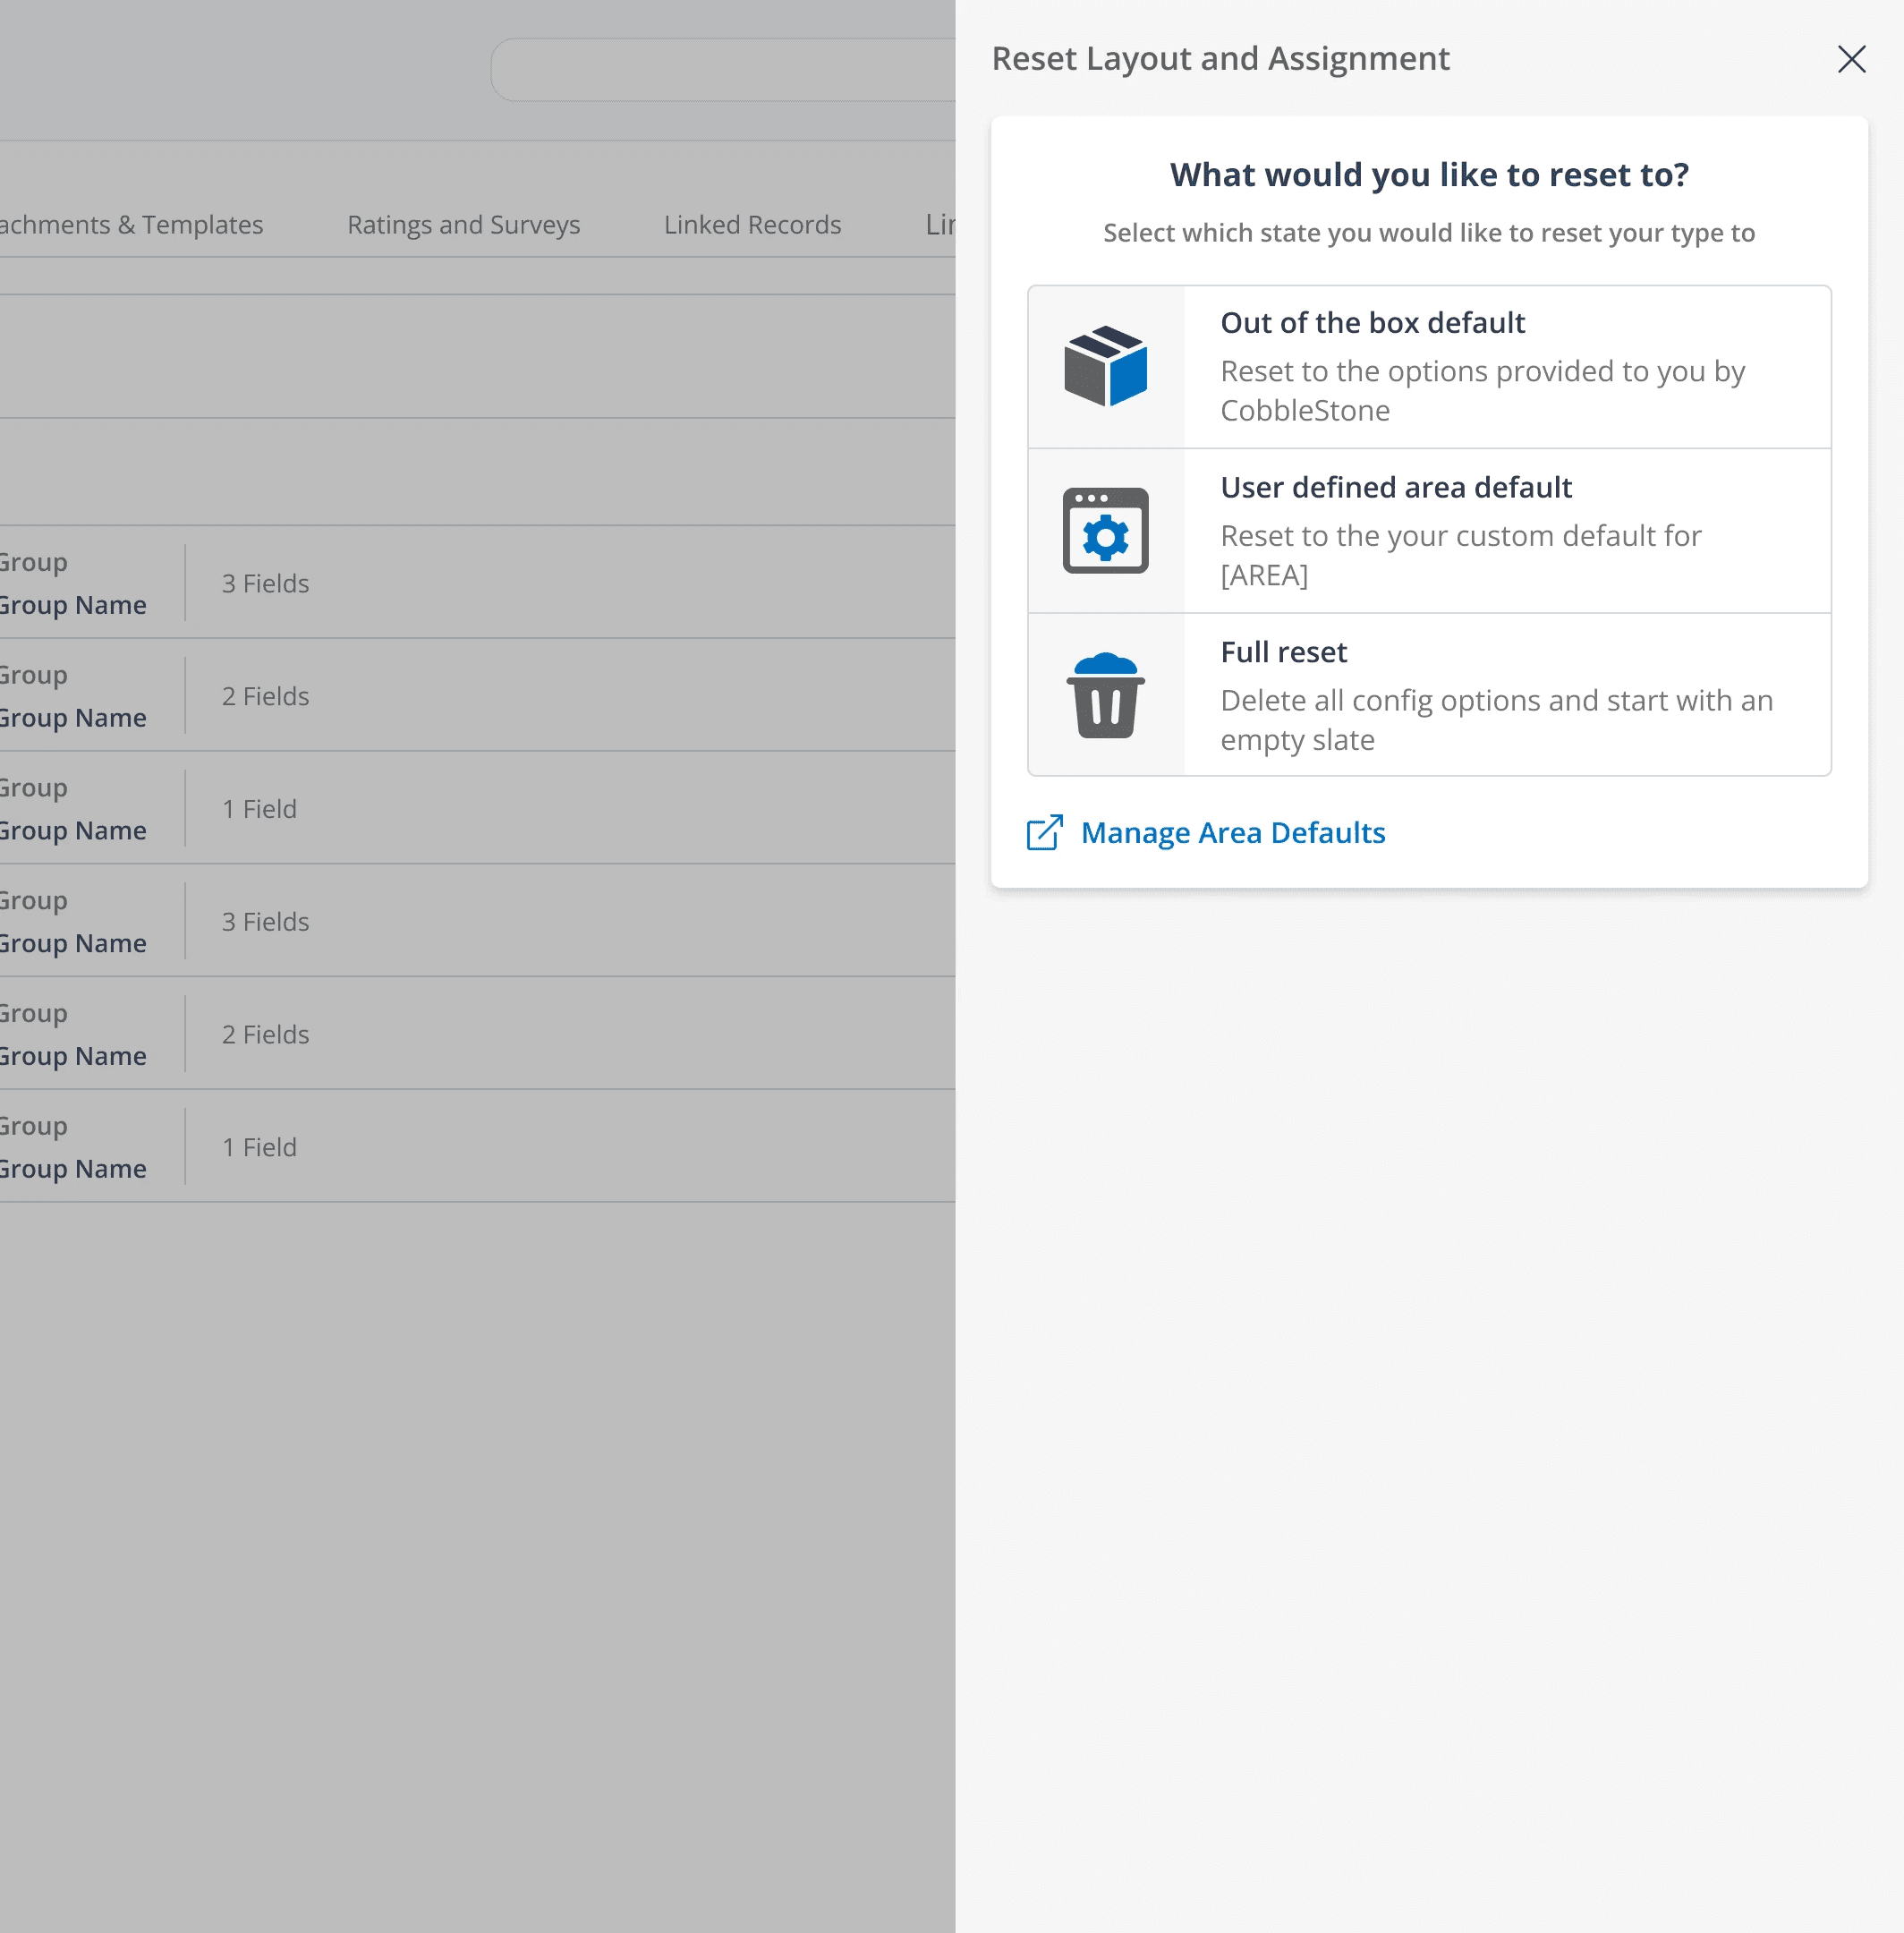
Task: Click the first group row with 1 Field
Action: [x=259, y=809]
